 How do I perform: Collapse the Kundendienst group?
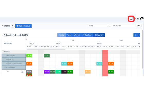click(x=5, y=68)
